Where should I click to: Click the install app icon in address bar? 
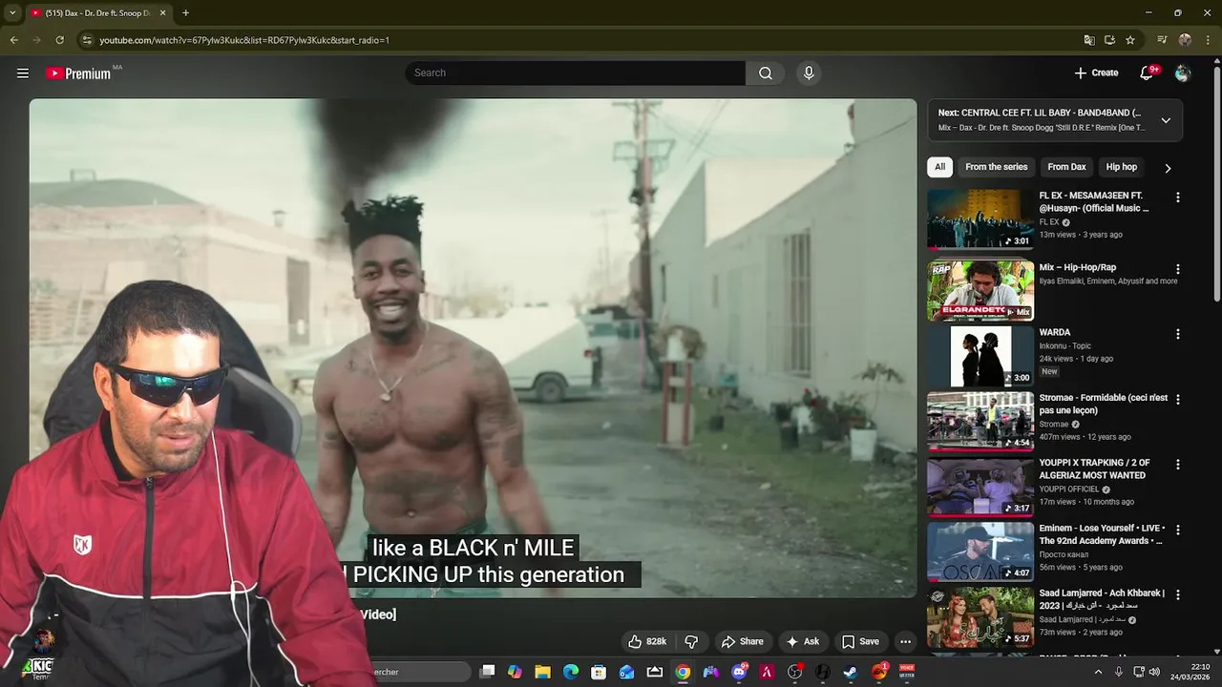point(1109,40)
